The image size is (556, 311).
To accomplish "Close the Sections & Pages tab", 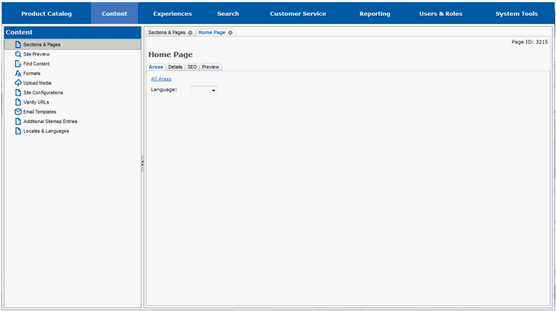I will click(x=190, y=33).
